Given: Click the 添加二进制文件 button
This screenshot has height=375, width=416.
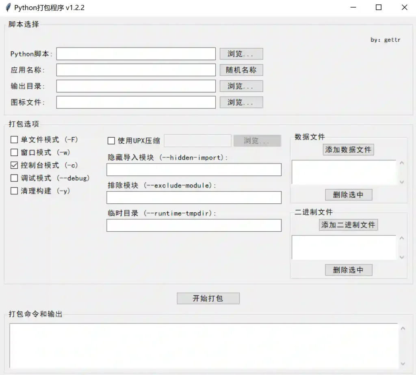Looking at the screenshot, I should [348, 225].
